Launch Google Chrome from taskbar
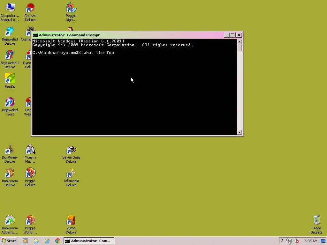327x245 pixels. coord(58,241)
